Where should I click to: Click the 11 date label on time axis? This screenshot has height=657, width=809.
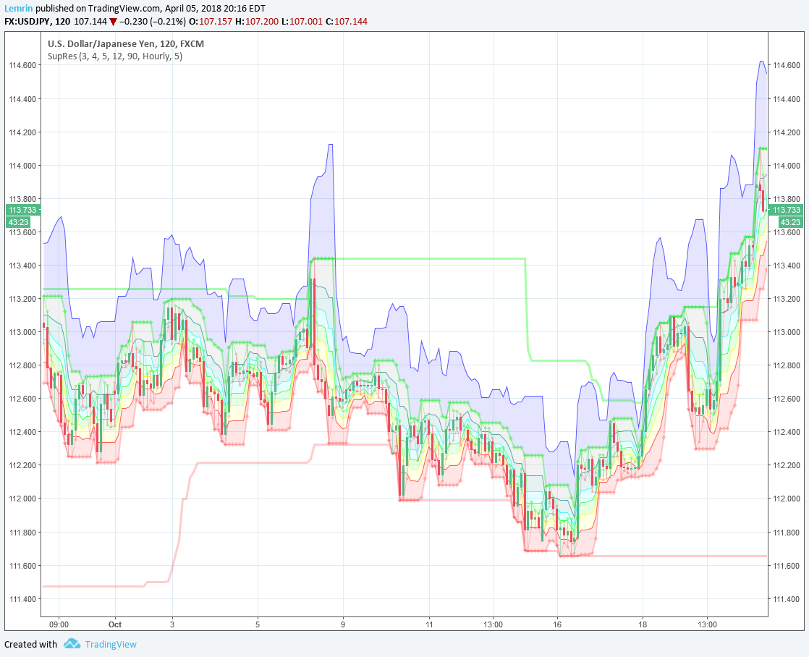click(429, 624)
